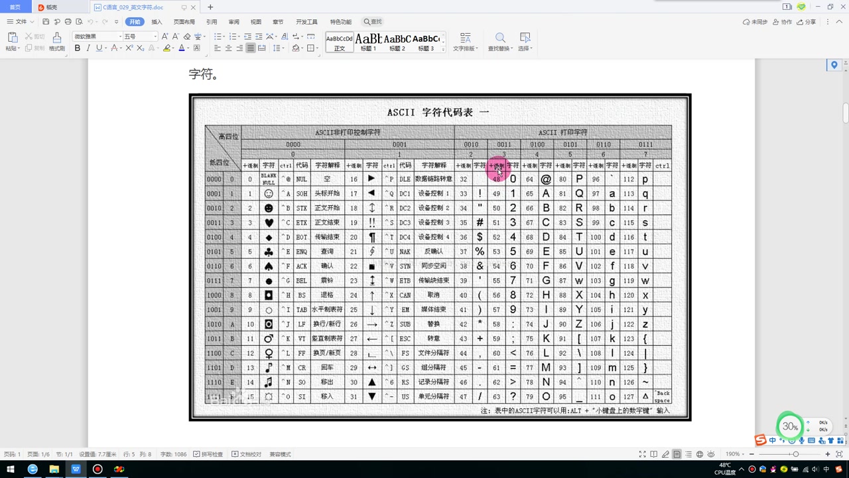
Task: Click the character border icon
Action: click(x=197, y=48)
